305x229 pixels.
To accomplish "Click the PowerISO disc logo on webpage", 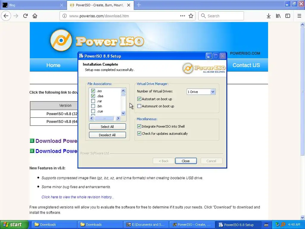I will (x=61, y=40).
